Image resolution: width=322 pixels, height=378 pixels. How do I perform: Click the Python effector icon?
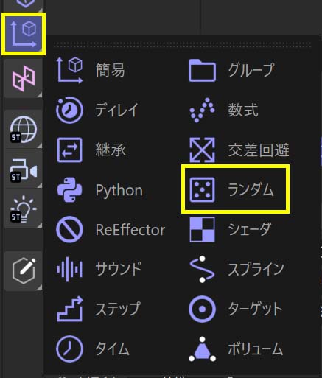69,190
